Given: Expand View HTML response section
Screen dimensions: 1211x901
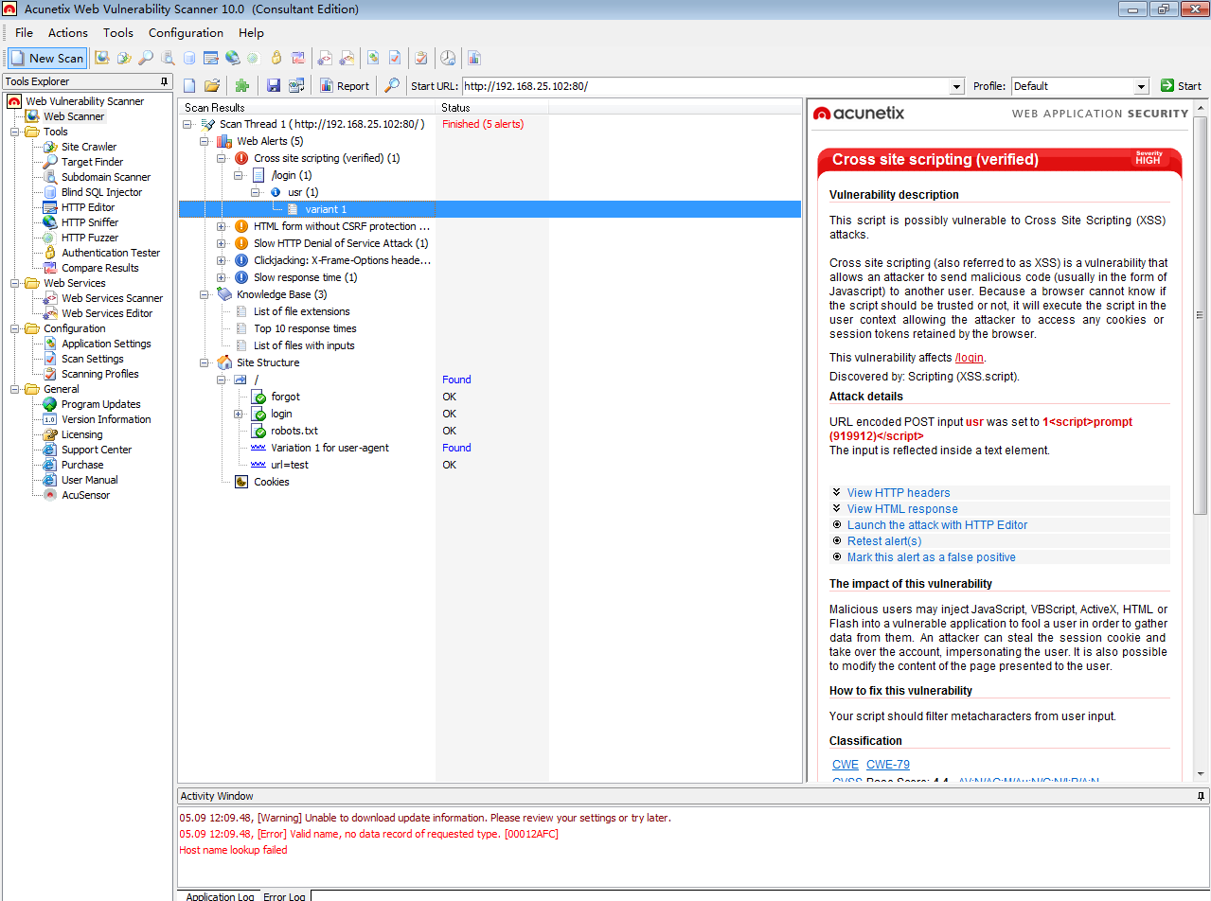Looking at the screenshot, I should (902, 508).
